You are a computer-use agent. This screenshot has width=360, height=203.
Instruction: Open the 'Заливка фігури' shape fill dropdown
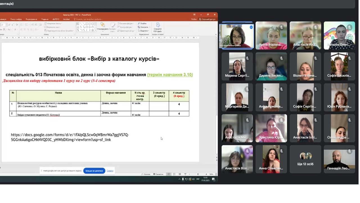[126, 24]
